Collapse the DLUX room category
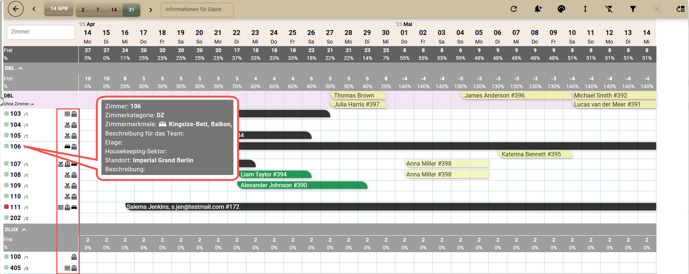 point(24,229)
